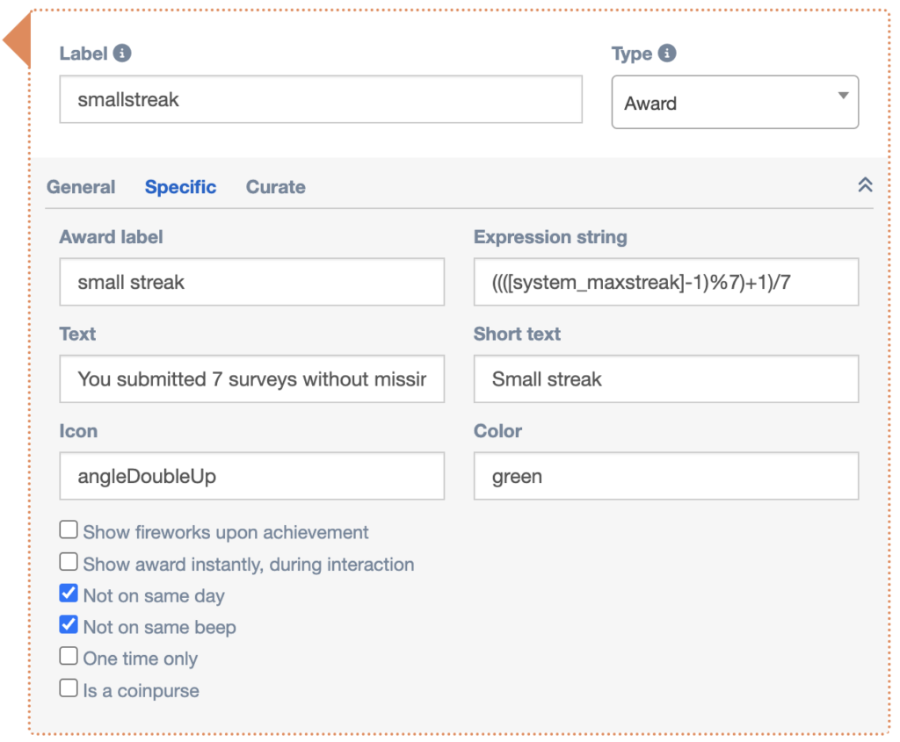Uncheck the Not on same beep checkbox
This screenshot has width=900, height=742.
point(69,626)
